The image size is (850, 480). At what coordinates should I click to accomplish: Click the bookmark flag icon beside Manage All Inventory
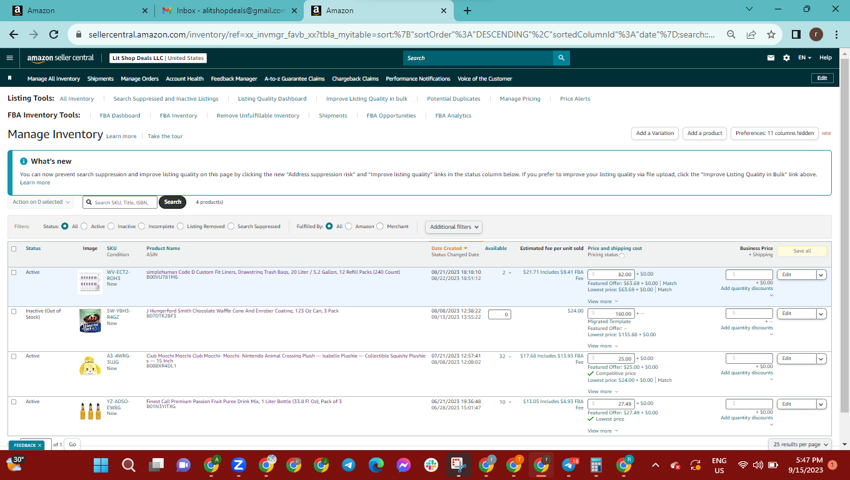coord(10,79)
